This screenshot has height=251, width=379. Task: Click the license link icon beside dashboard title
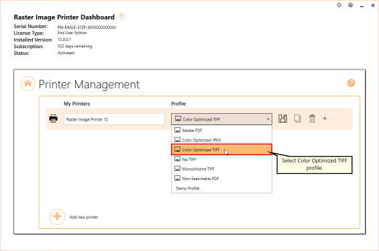122,16
